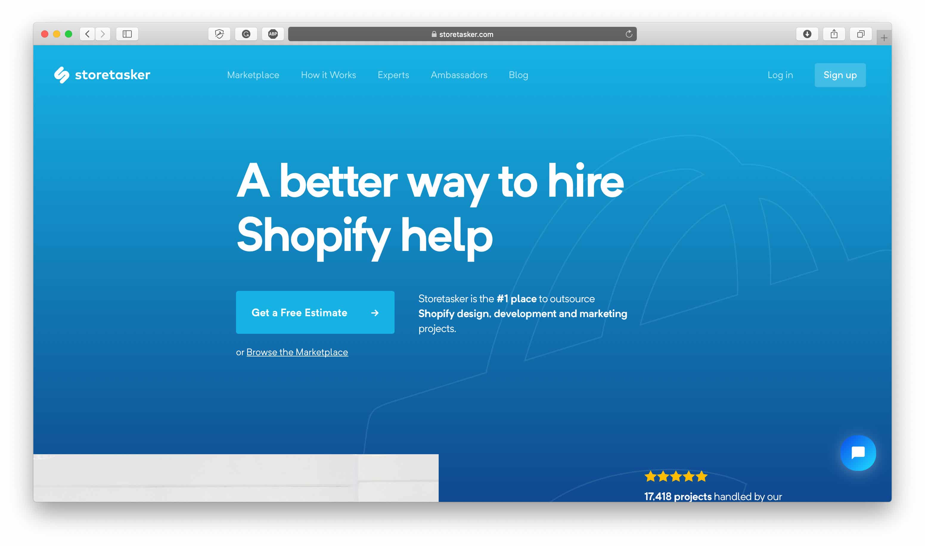Click the Marketplace navigation menu item
925x546 pixels.
[x=253, y=74]
